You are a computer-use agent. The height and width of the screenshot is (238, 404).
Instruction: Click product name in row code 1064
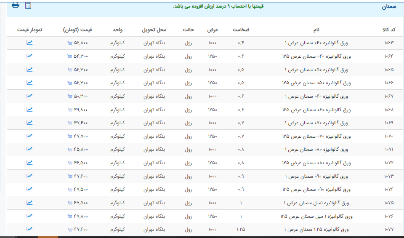point(316,56)
